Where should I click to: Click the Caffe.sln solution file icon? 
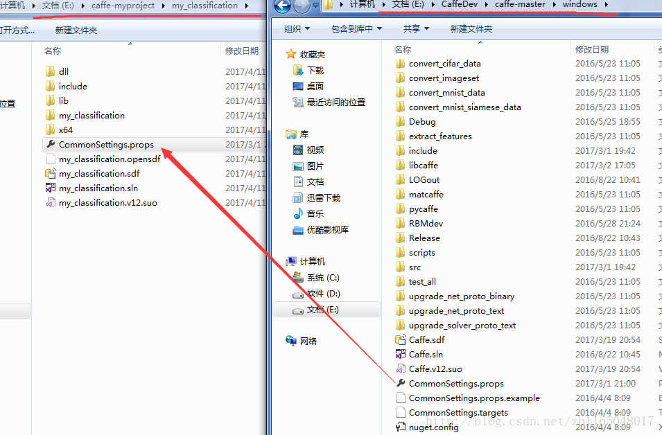point(400,354)
